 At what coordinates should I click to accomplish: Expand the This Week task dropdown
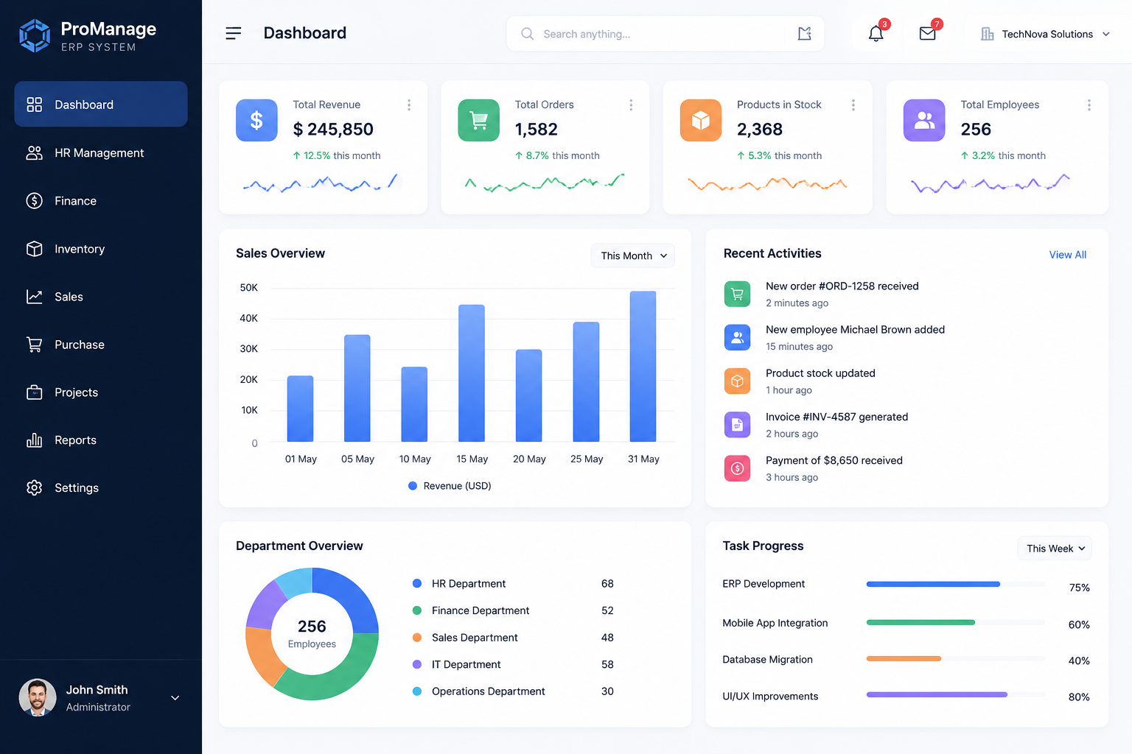click(x=1055, y=549)
